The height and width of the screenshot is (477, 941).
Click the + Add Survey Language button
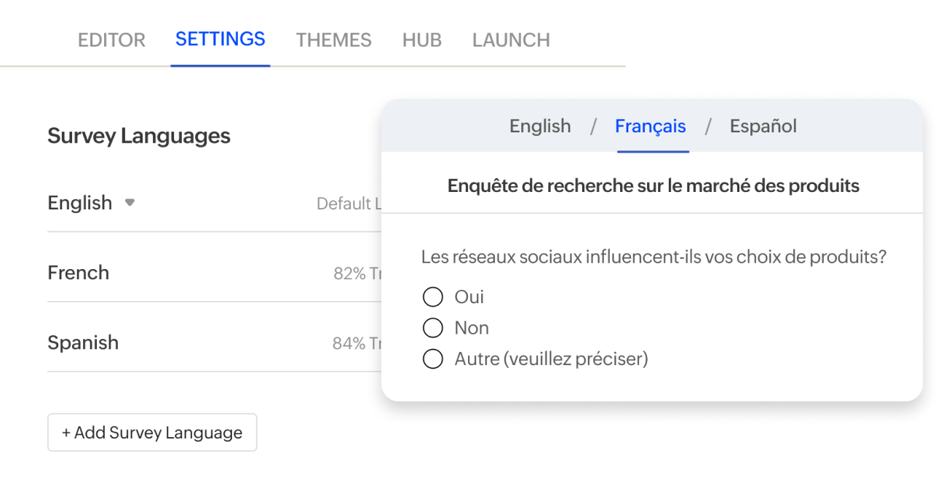pyautogui.click(x=152, y=432)
